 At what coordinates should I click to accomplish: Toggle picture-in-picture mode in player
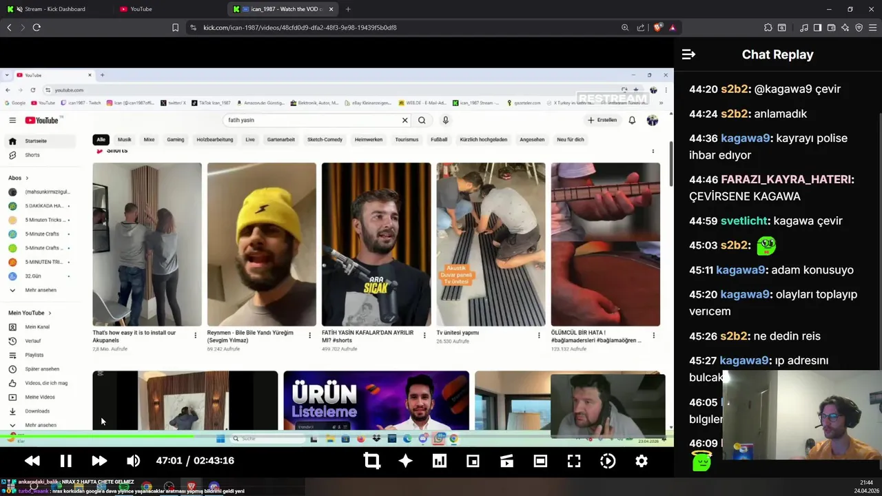(x=473, y=461)
